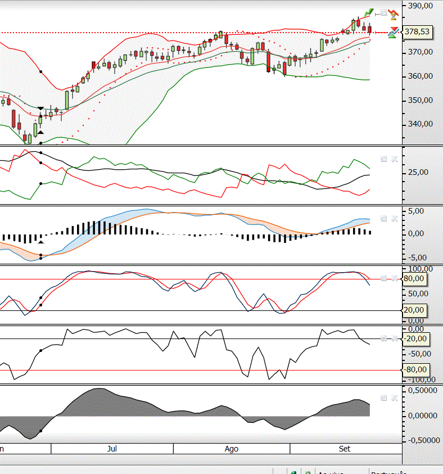The height and width of the screenshot is (474, 443).
Task: Maximize the MACD histogram panel
Action: coord(384,219)
